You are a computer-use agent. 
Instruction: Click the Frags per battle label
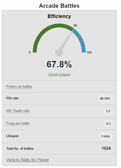(x=18, y=123)
